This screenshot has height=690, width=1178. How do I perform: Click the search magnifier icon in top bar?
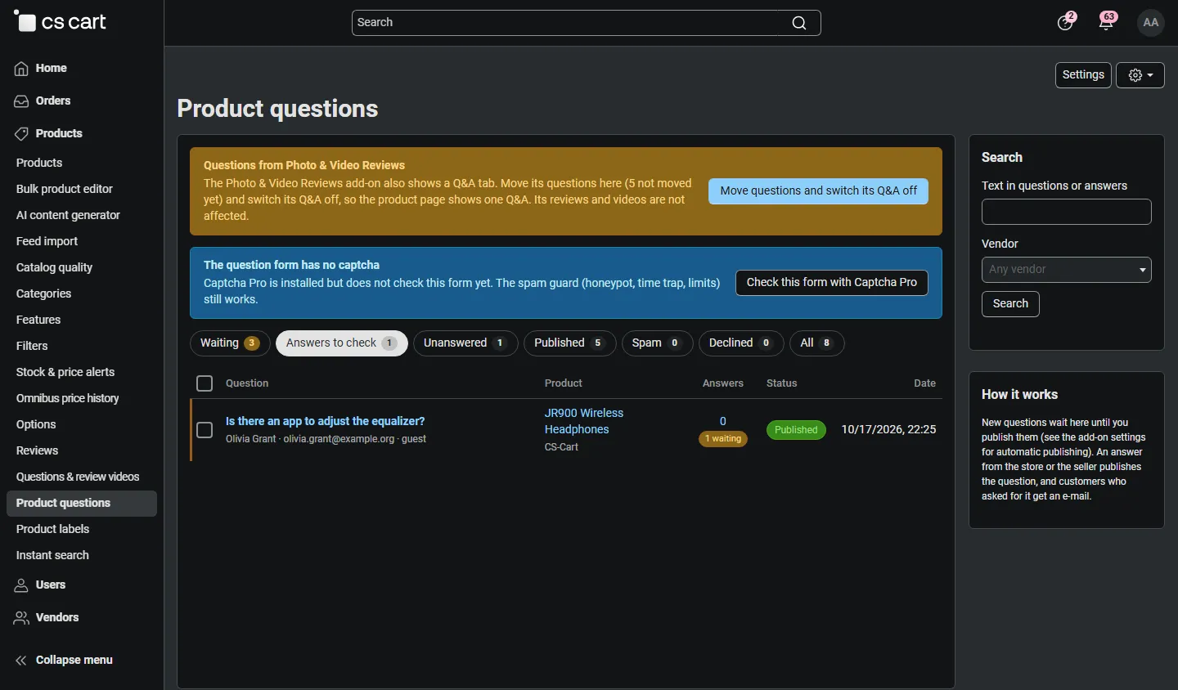[x=799, y=23]
